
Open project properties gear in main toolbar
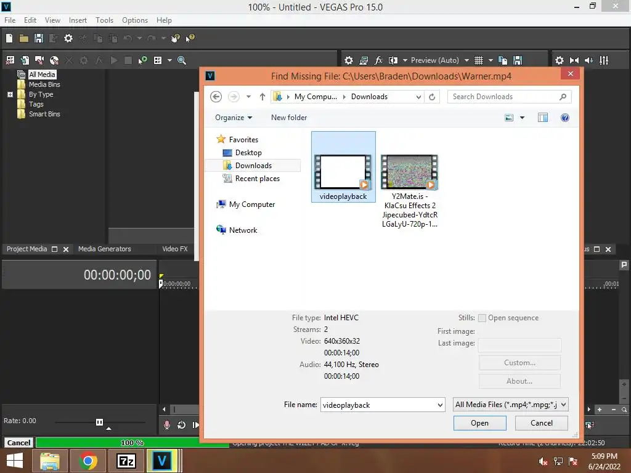(68, 38)
